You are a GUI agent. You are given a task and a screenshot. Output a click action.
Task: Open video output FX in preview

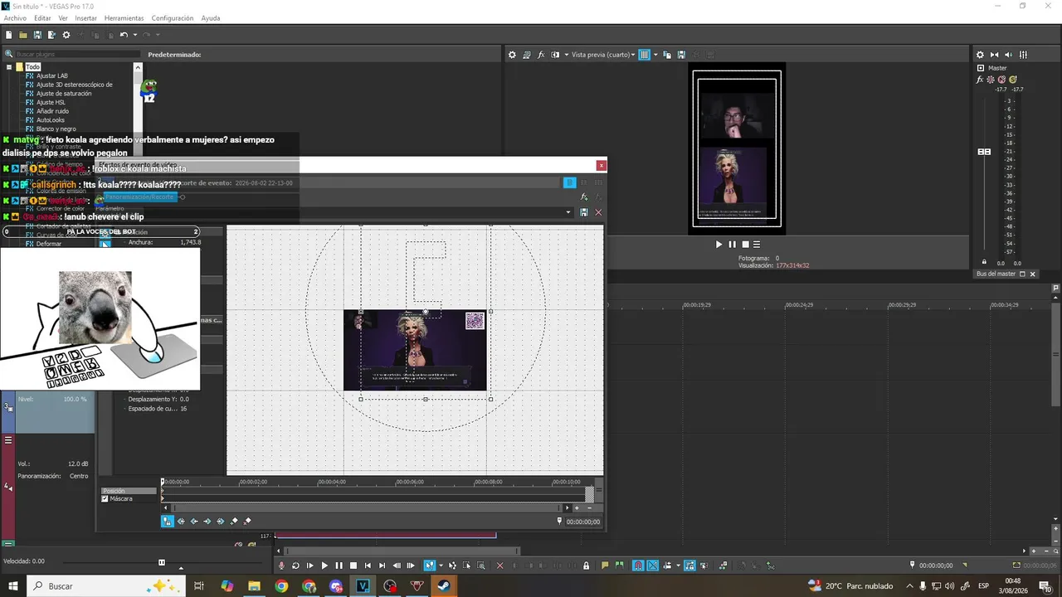tap(541, 55)
